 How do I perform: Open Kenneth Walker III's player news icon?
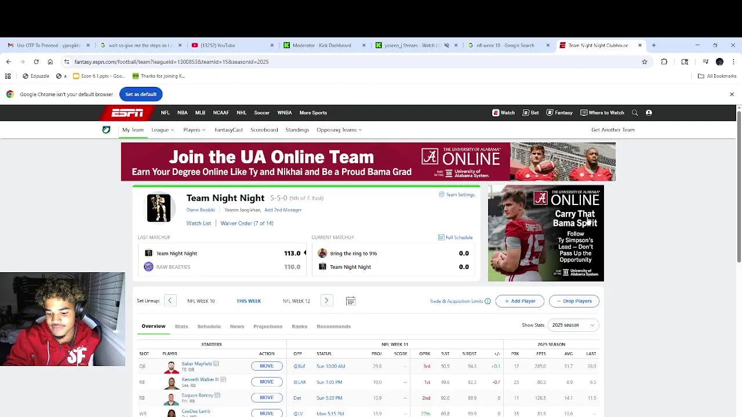coord(223,379)
